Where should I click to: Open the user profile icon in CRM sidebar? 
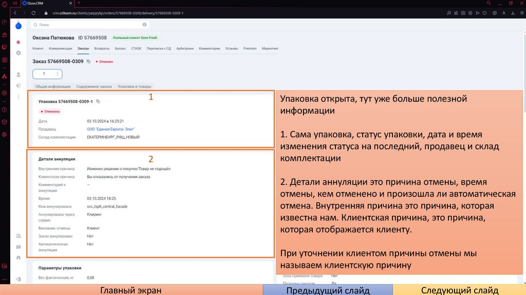pos(18,75)
